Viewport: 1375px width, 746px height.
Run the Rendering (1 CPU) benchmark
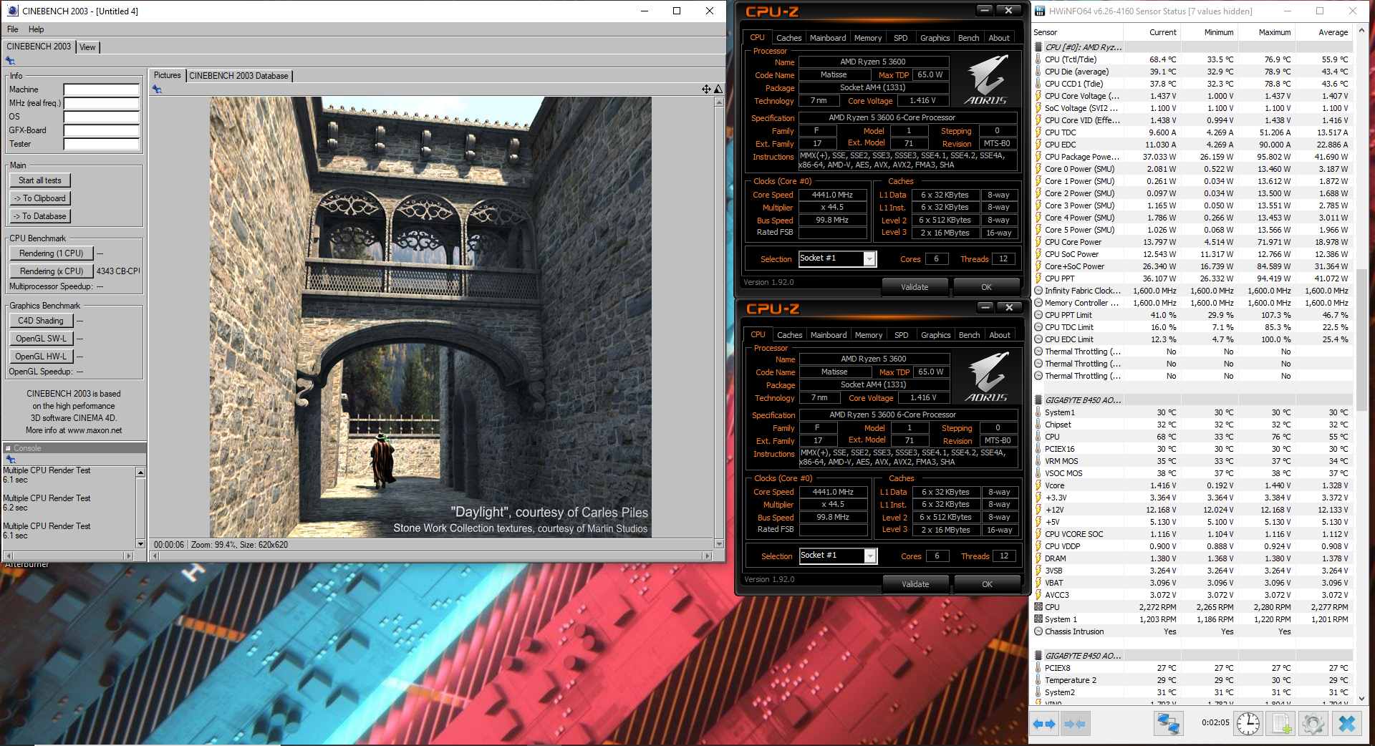tap(52, 253)
